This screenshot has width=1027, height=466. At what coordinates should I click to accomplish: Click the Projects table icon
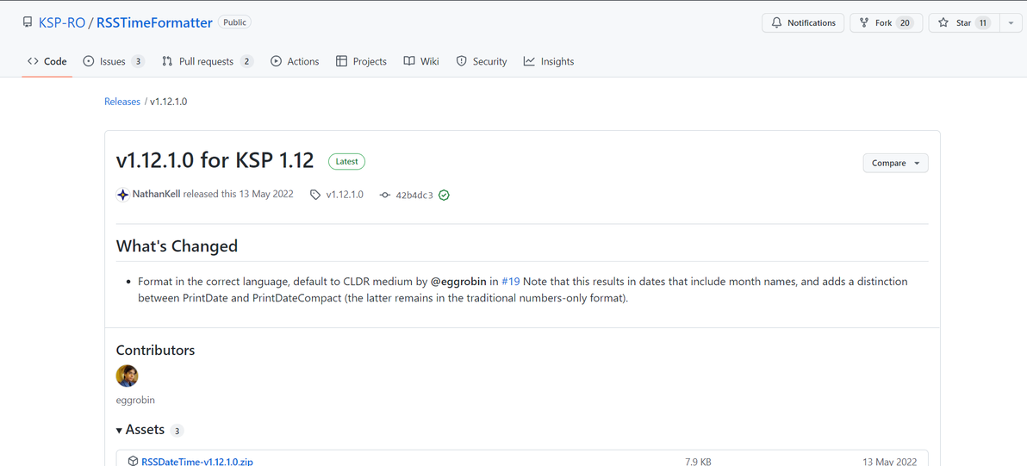coord(341,61)
